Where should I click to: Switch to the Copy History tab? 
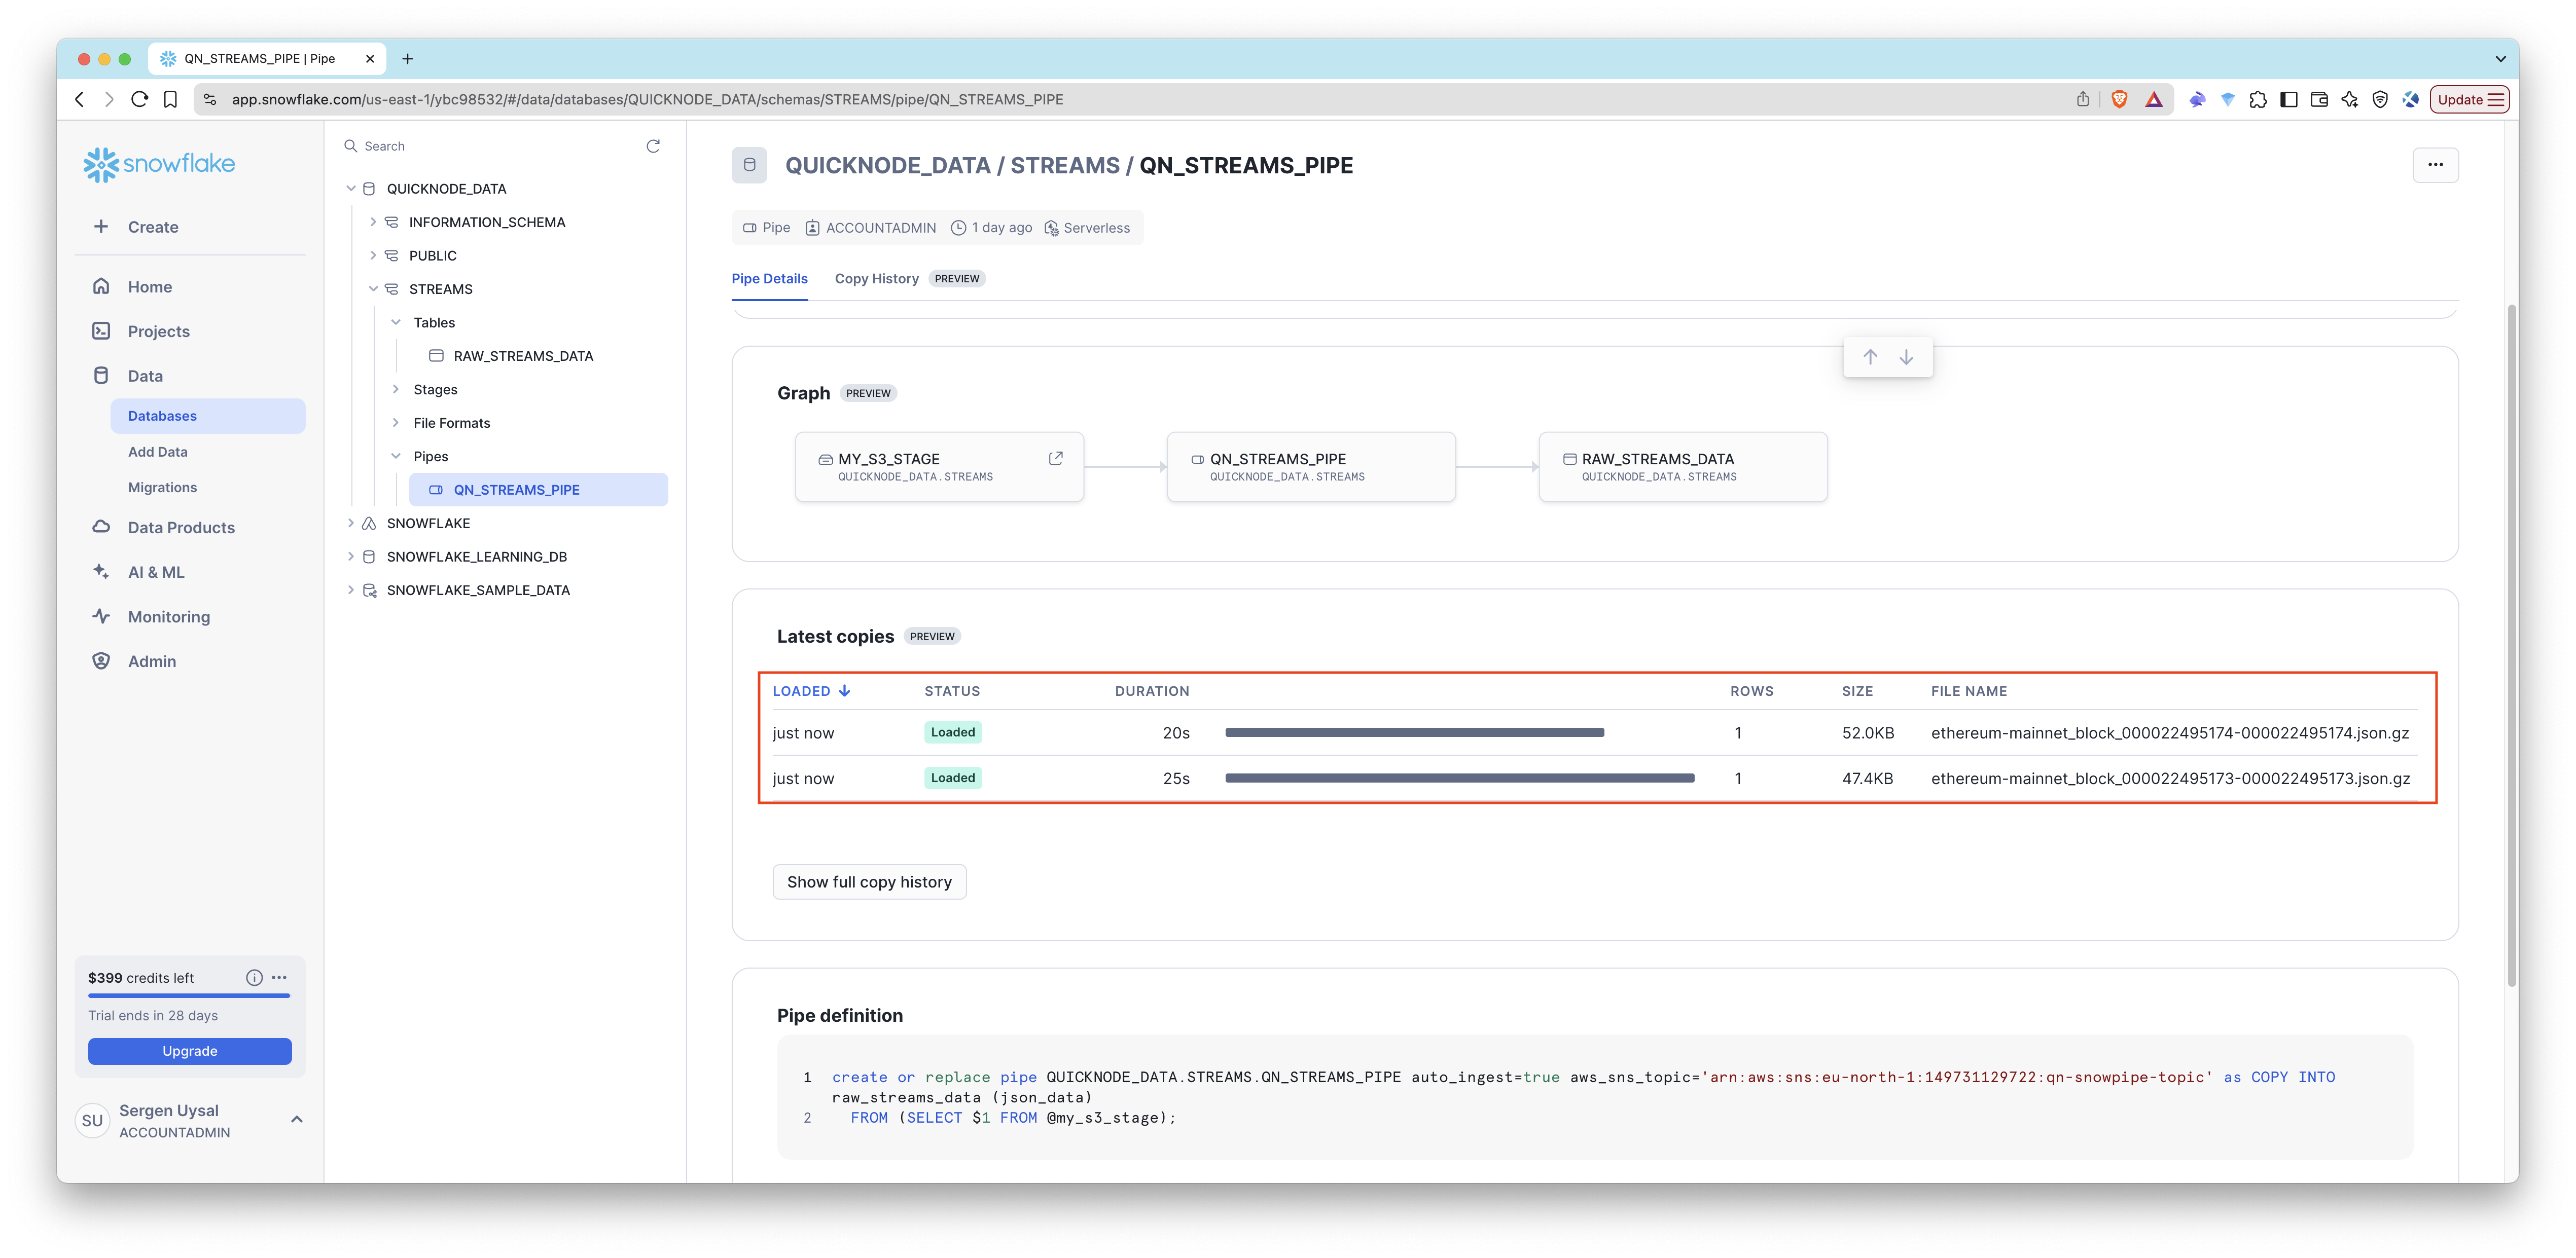pos(876,279)
